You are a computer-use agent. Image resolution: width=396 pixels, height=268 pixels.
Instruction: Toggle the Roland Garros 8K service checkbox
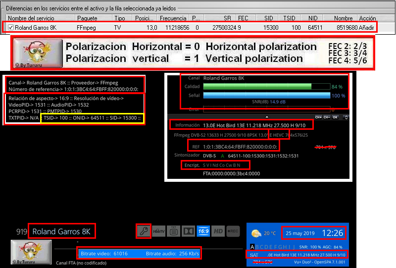pyautogui.click(x=10, y=27)
